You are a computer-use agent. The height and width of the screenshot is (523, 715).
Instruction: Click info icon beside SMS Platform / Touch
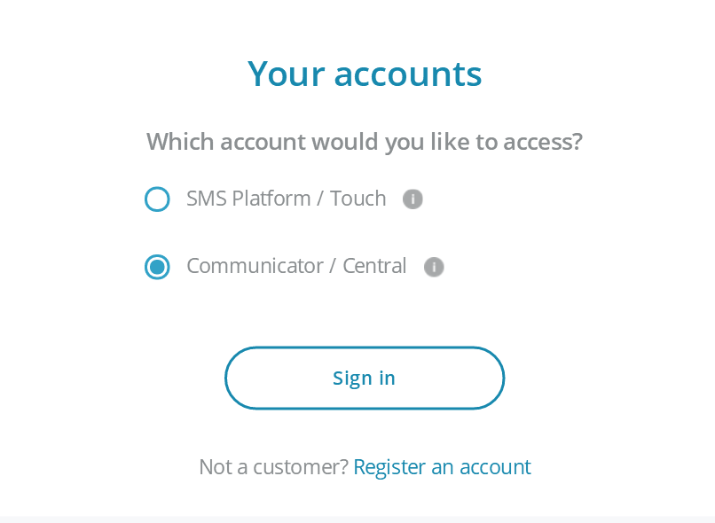click(x=412, y=199)
